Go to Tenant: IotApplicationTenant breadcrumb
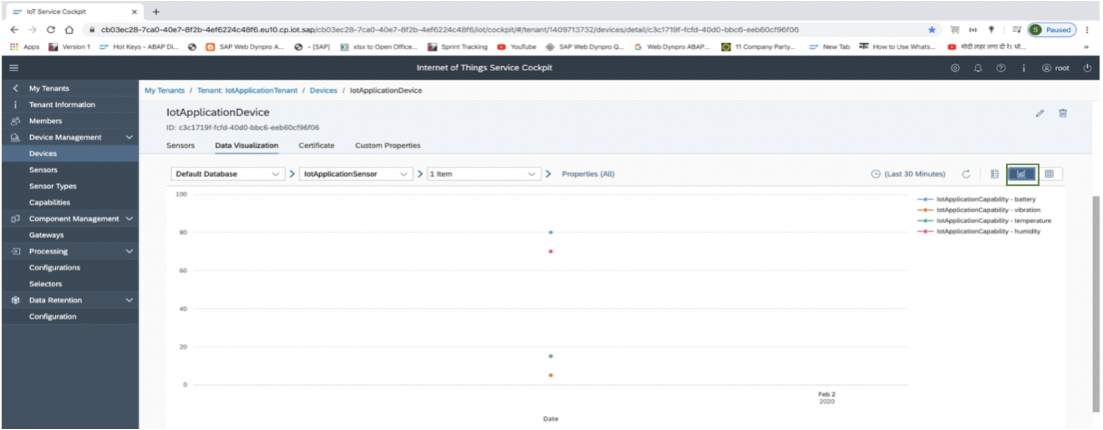Viewport: 1103px width, 430px height. coord(247,91)
